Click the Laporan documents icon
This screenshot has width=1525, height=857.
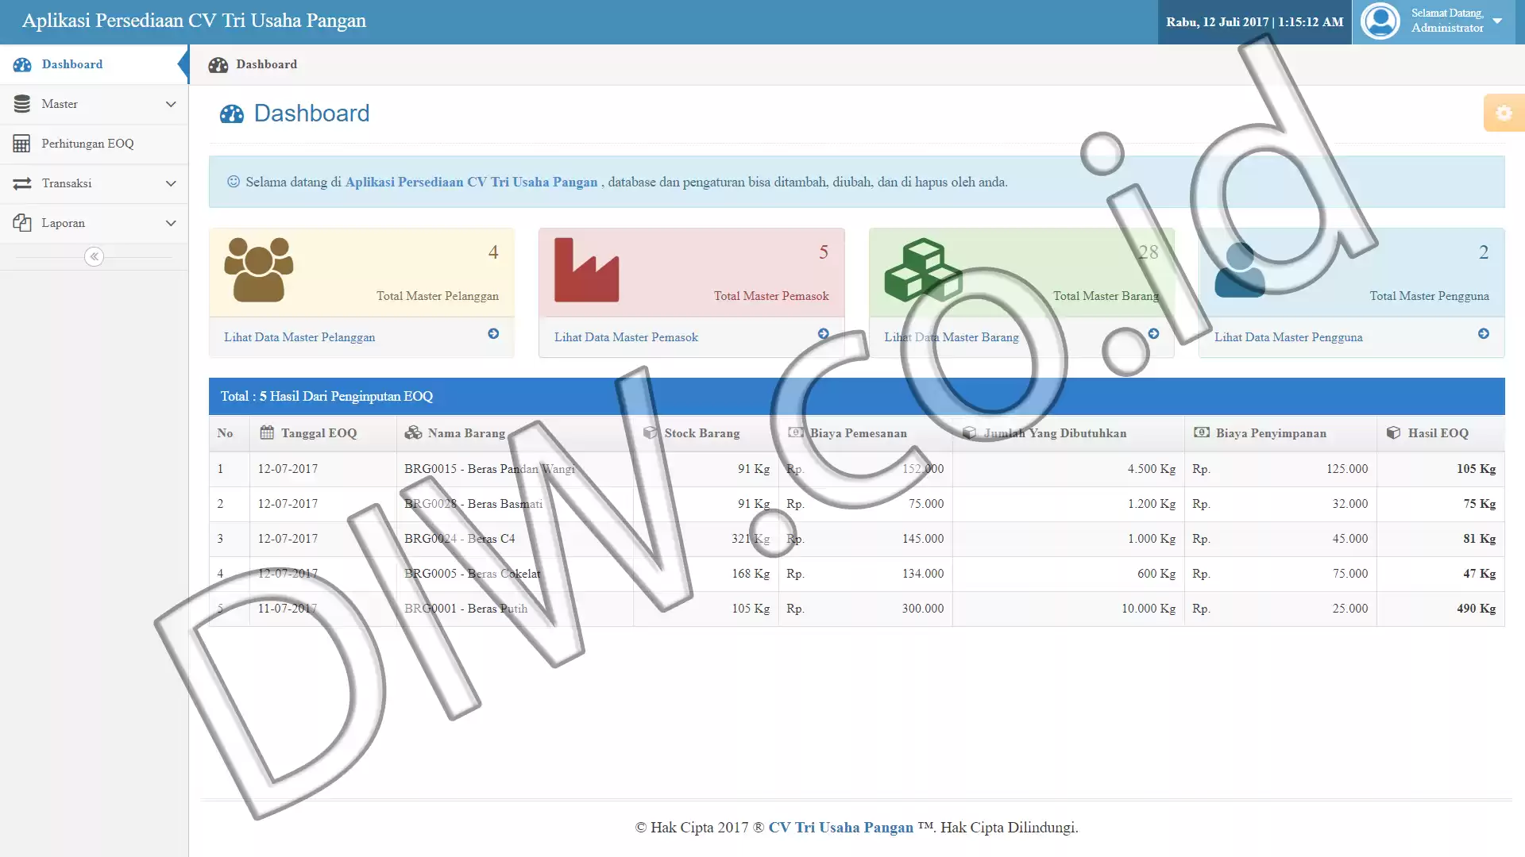click(22, 223)
